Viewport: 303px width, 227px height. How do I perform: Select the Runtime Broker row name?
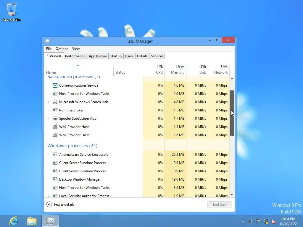click(x=71, y=110)
